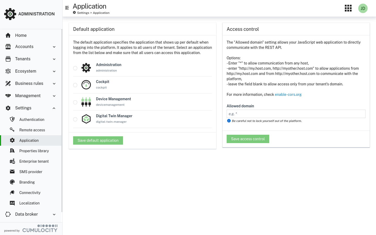Select the Remote access wrench icon
The image size is (376, 235).
[x=12, y=130]
